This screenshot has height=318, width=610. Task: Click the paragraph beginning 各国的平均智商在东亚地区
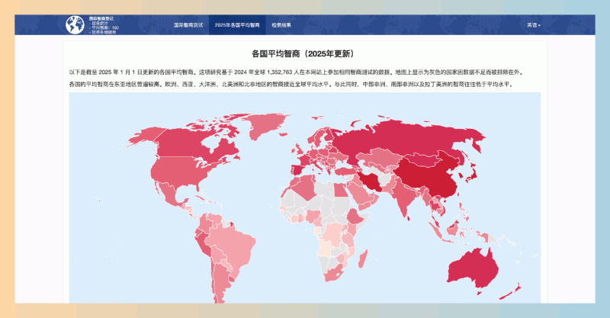[291, 84]
